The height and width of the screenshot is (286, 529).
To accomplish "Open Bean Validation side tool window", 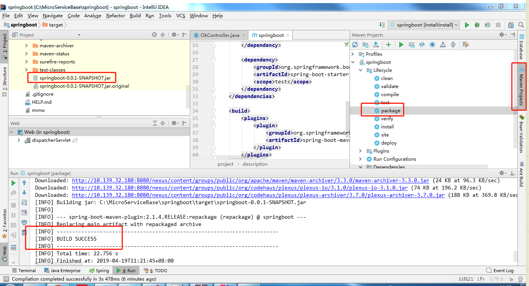I will click(522, 134).
